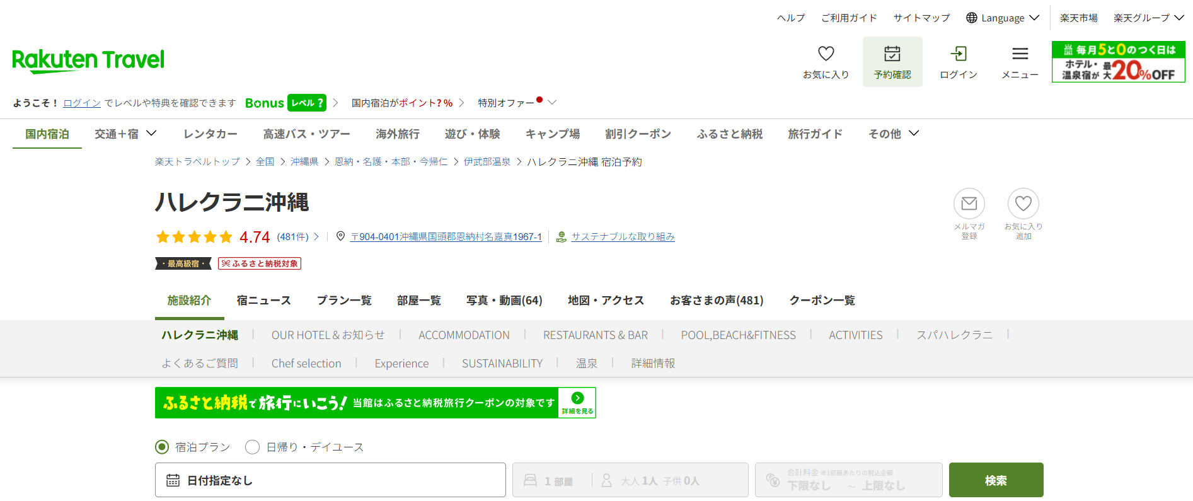Image resolution: width=1193 pixels, height=501 pixels.
Task: Click the ログイン door icon
Action: 958,54
